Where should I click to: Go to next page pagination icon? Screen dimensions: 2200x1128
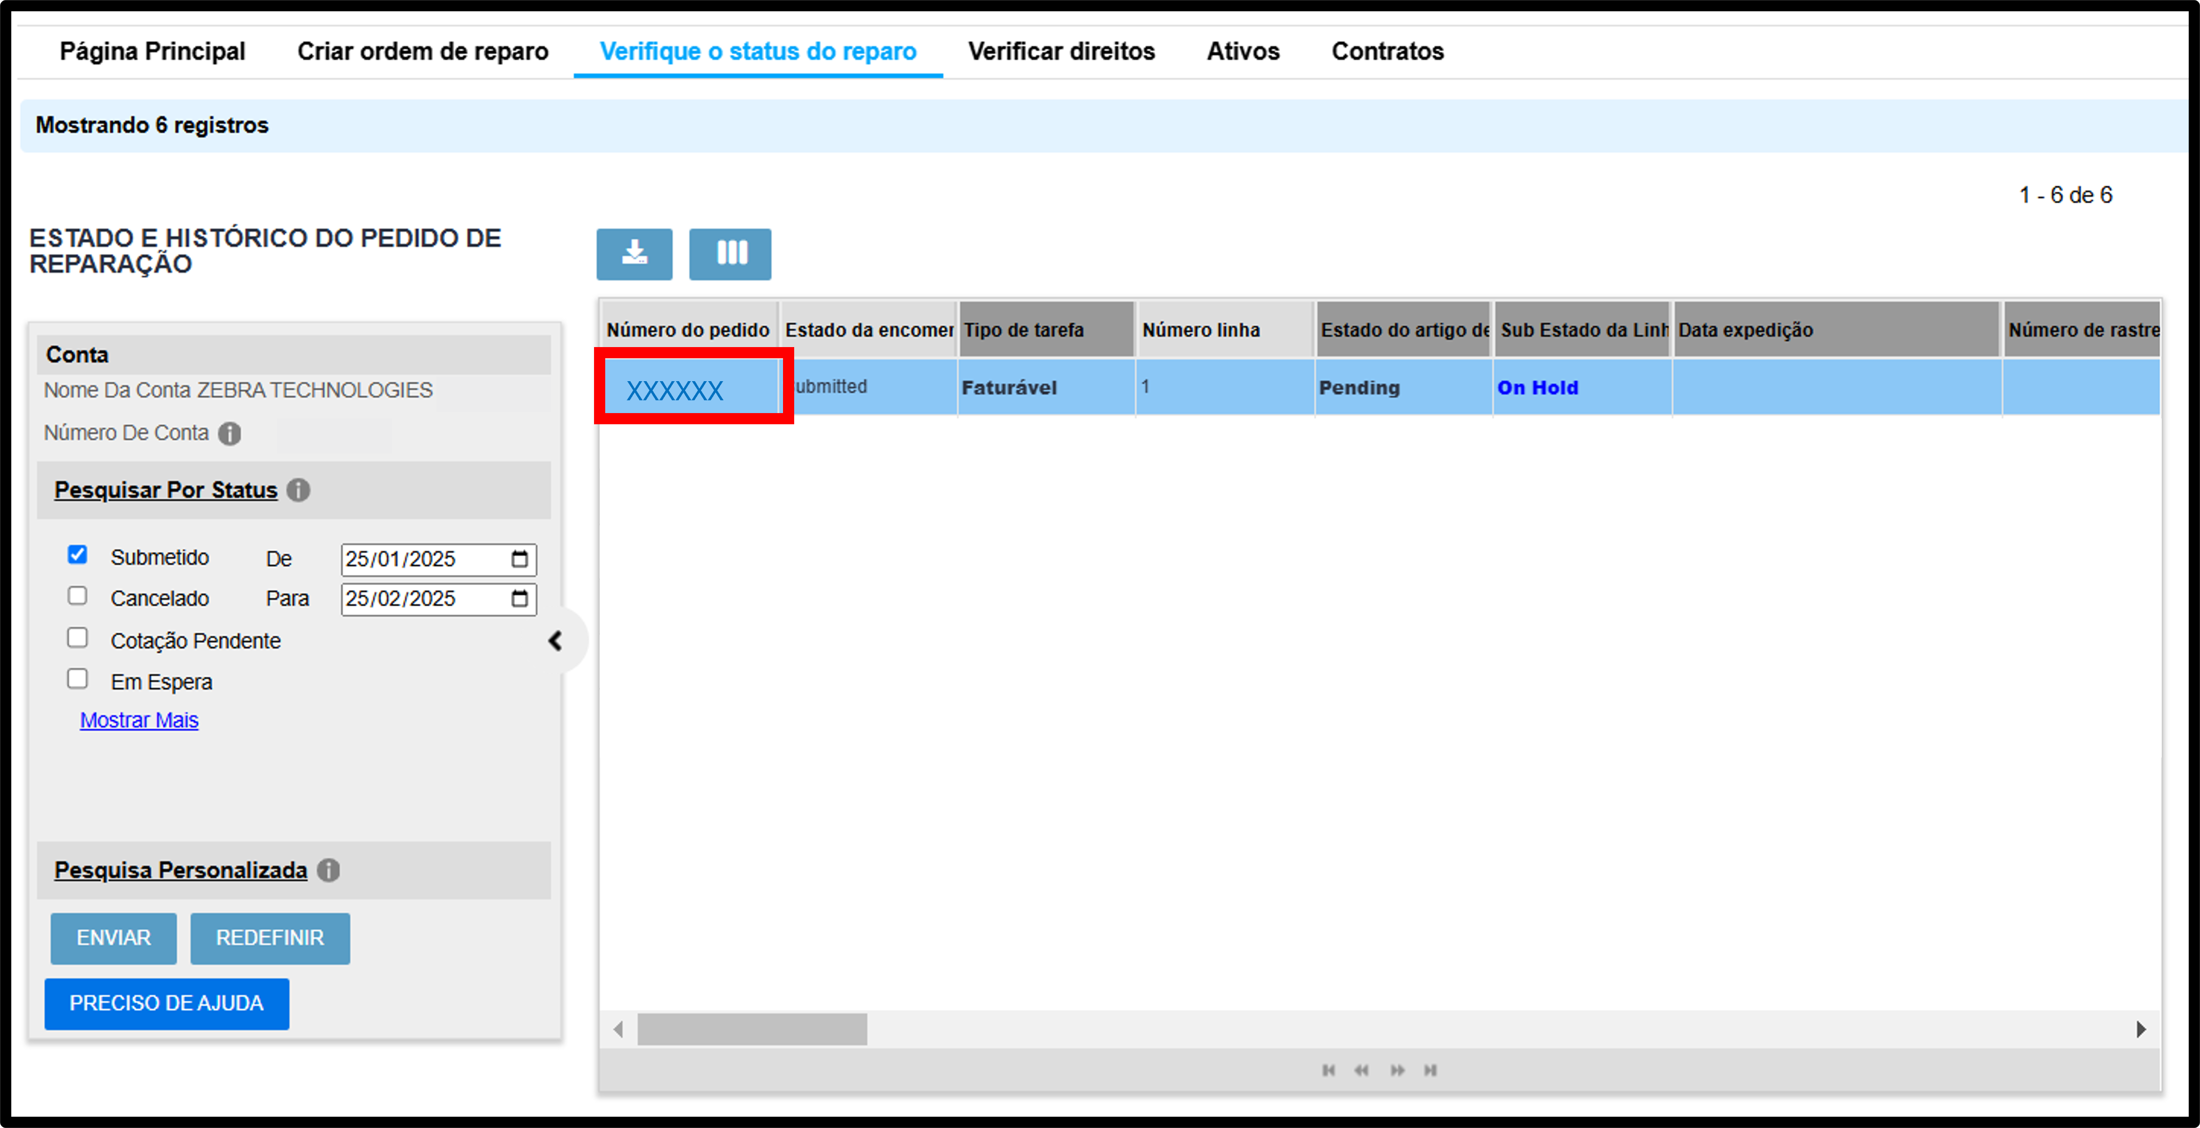pyautogui.click(x=1397, y=1070)
